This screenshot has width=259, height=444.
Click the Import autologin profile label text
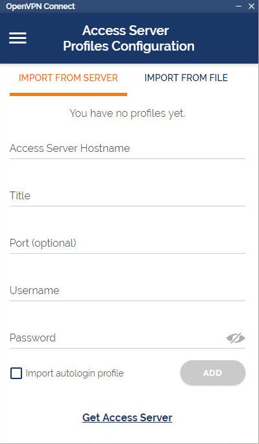(75, 373)
